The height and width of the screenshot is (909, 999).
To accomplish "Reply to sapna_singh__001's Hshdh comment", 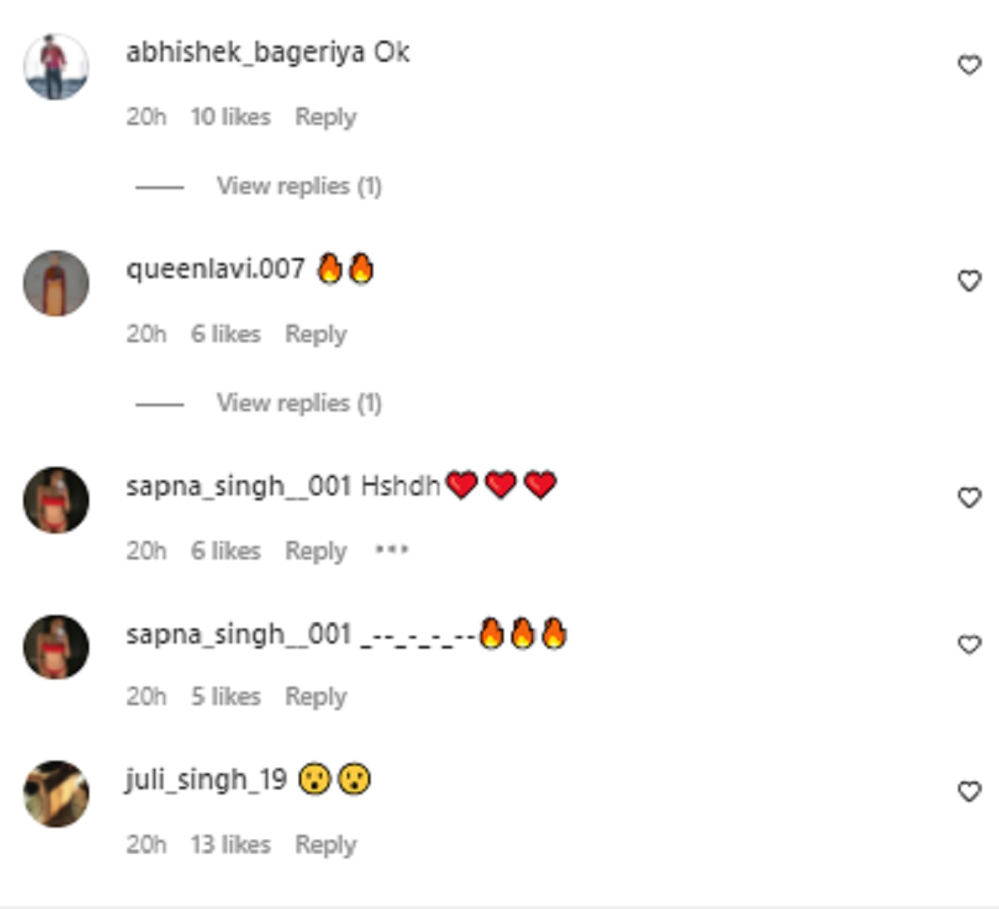I will point(316,551).
